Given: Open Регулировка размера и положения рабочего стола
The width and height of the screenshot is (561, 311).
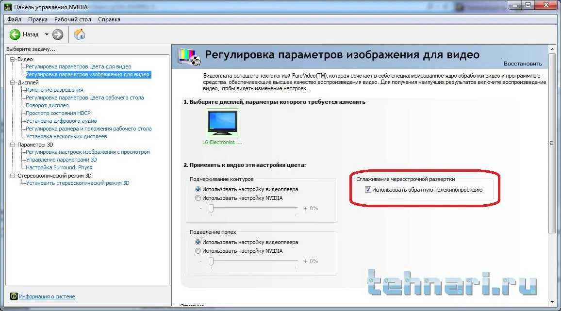Looking at the screenshot, I should [x=88, y=129].
